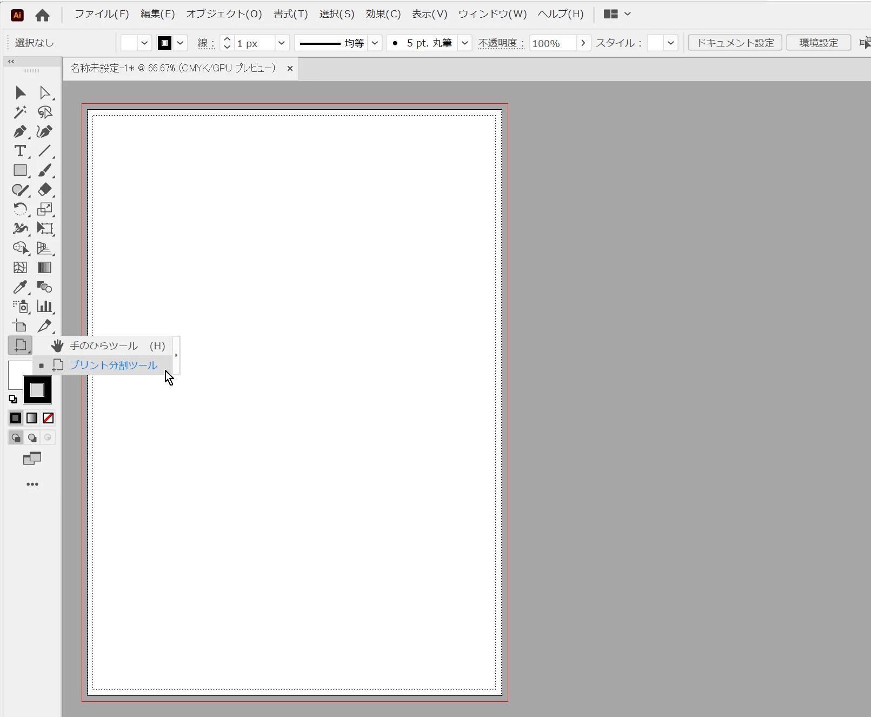Activate the Lasso tool
The image size is (871, 717).
click(45, 112)
